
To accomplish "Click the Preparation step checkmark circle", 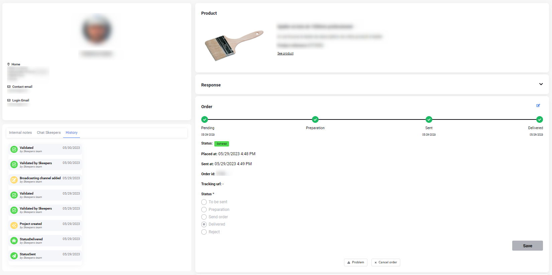I will [315, 119].
